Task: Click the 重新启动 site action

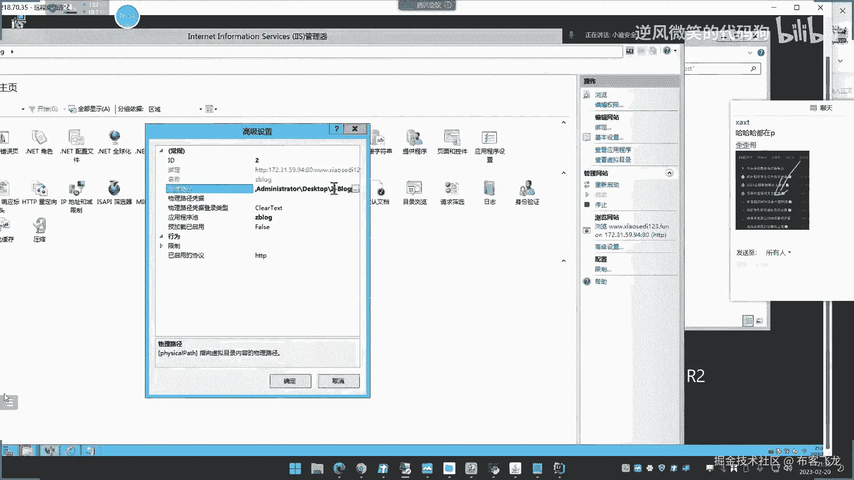Action: [x=607, y=184]
